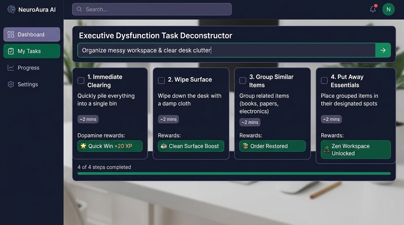404x225 pixels.
Task: Click the ~2 mins tag on Immediate Clearing
Action: click(88, 119)
